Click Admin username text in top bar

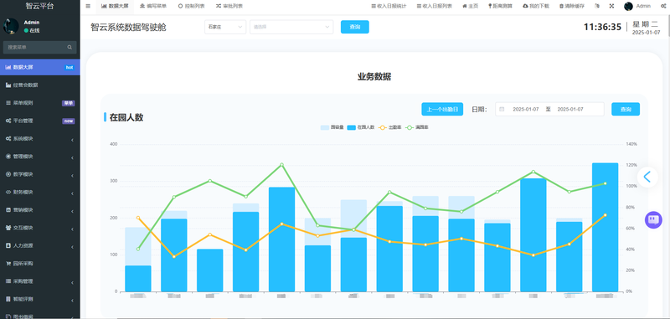coord(643,6)
